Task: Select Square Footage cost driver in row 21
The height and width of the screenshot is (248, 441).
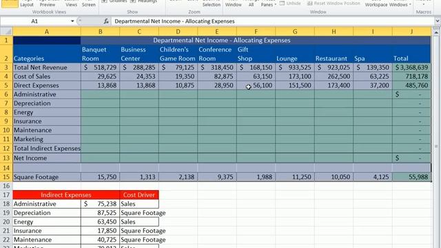Action: point(139,231)
